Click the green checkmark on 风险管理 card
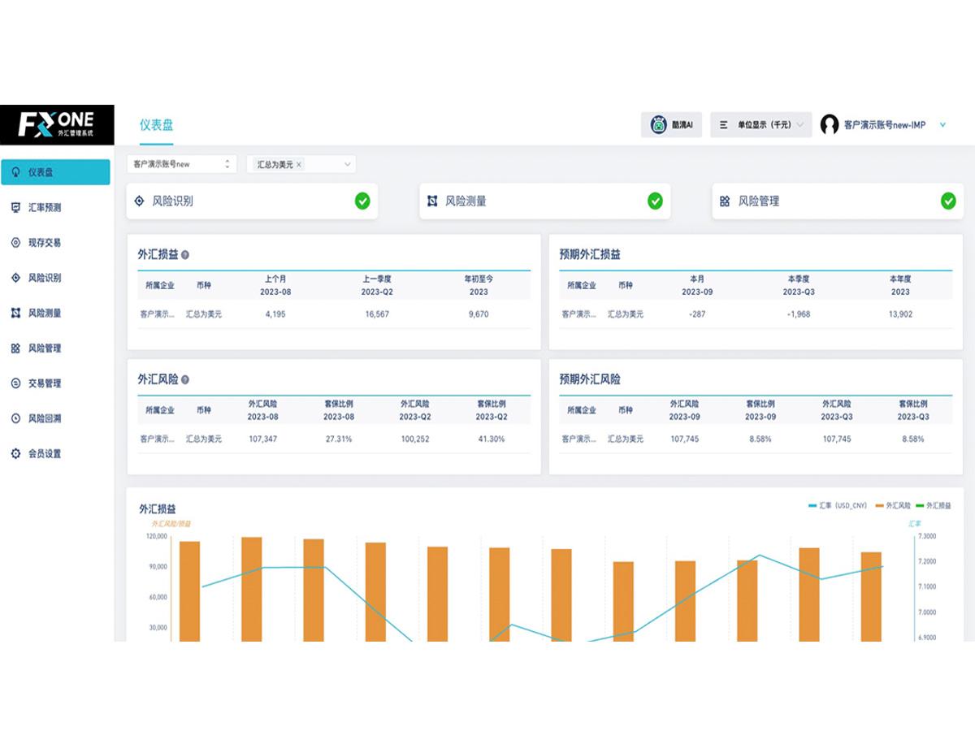 pyautogui.click(x=947, y=201)
